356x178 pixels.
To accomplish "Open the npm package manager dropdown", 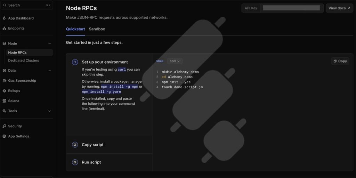I will tap(175, 61).
